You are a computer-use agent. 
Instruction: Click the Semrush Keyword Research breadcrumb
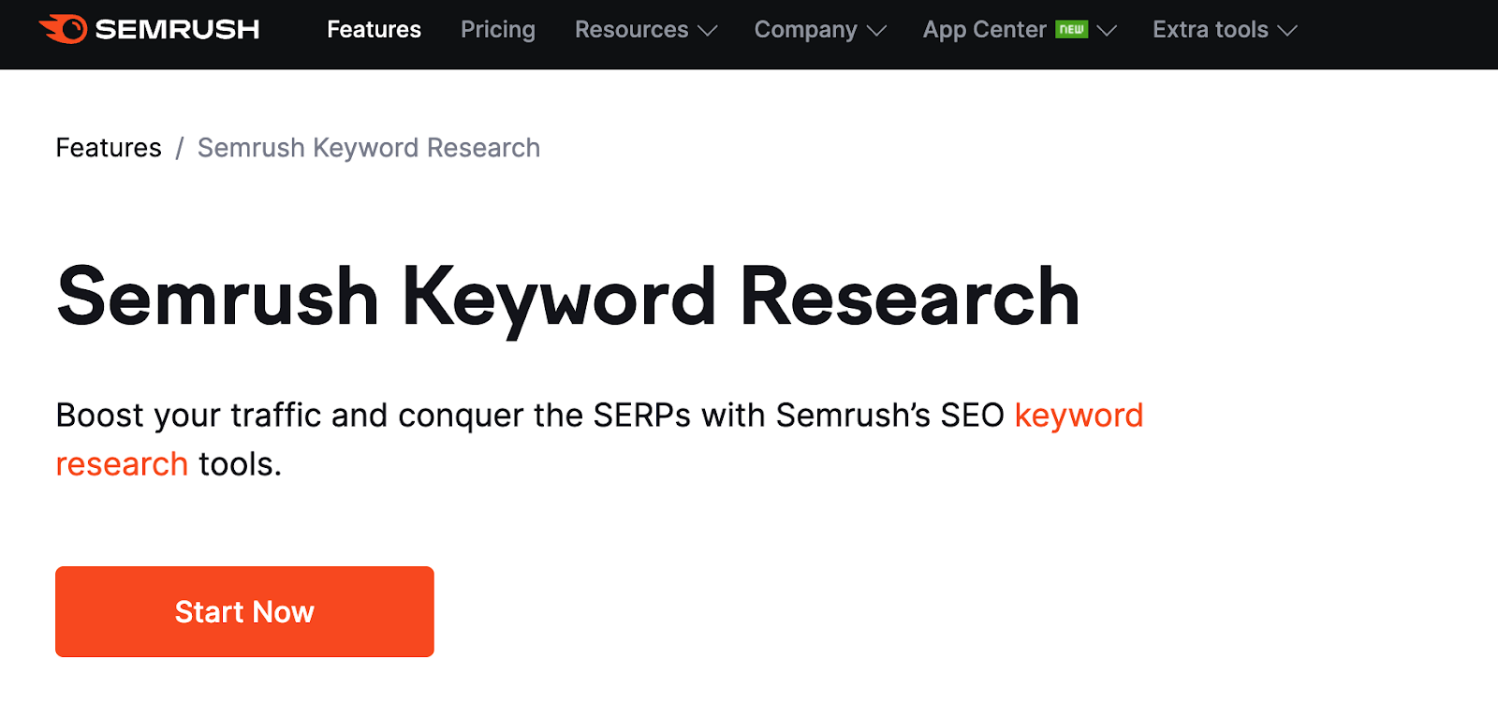[x=369, y=148]
